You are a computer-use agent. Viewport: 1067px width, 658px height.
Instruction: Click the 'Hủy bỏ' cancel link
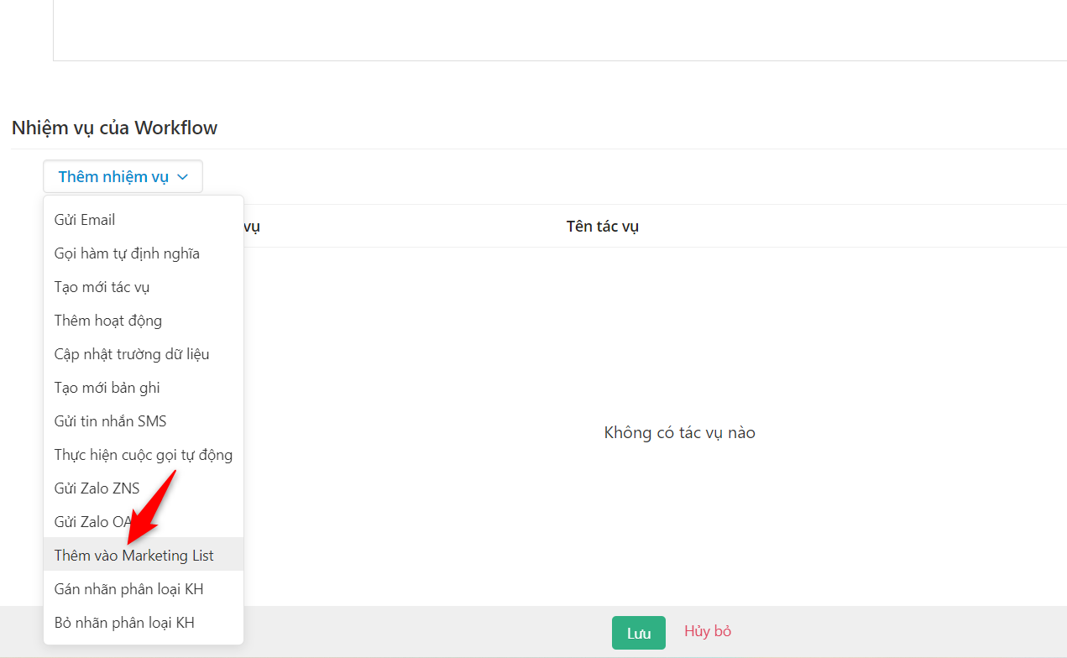point(708,631)
